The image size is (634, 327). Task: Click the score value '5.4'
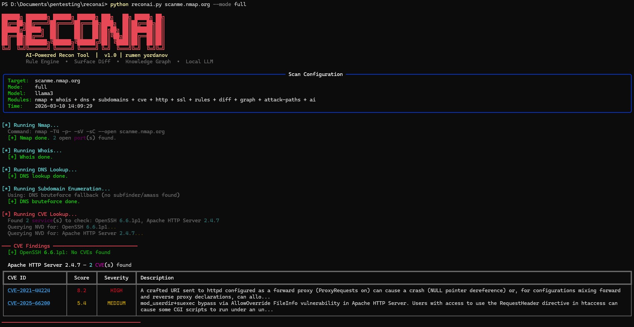point(82,303)
